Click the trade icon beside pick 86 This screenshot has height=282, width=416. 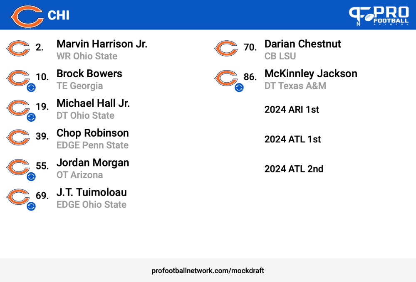click(x=239, y=87)
